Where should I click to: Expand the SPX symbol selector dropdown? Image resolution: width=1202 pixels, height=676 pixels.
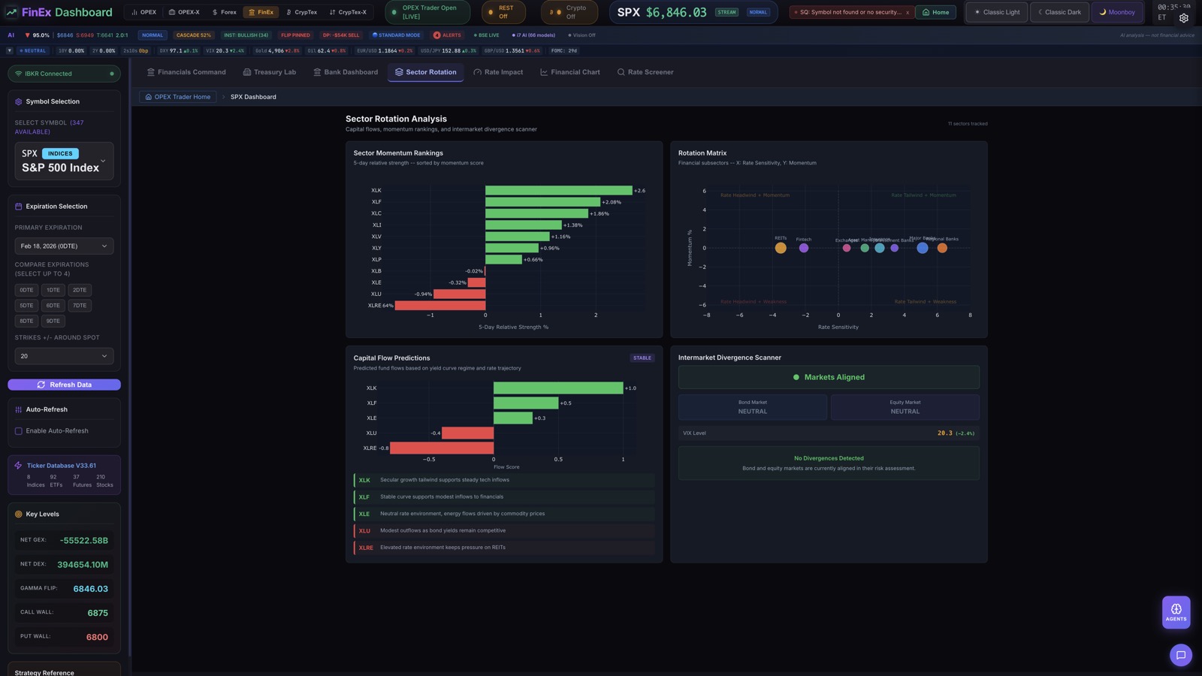pyautogui.click(x=103, y=161)
